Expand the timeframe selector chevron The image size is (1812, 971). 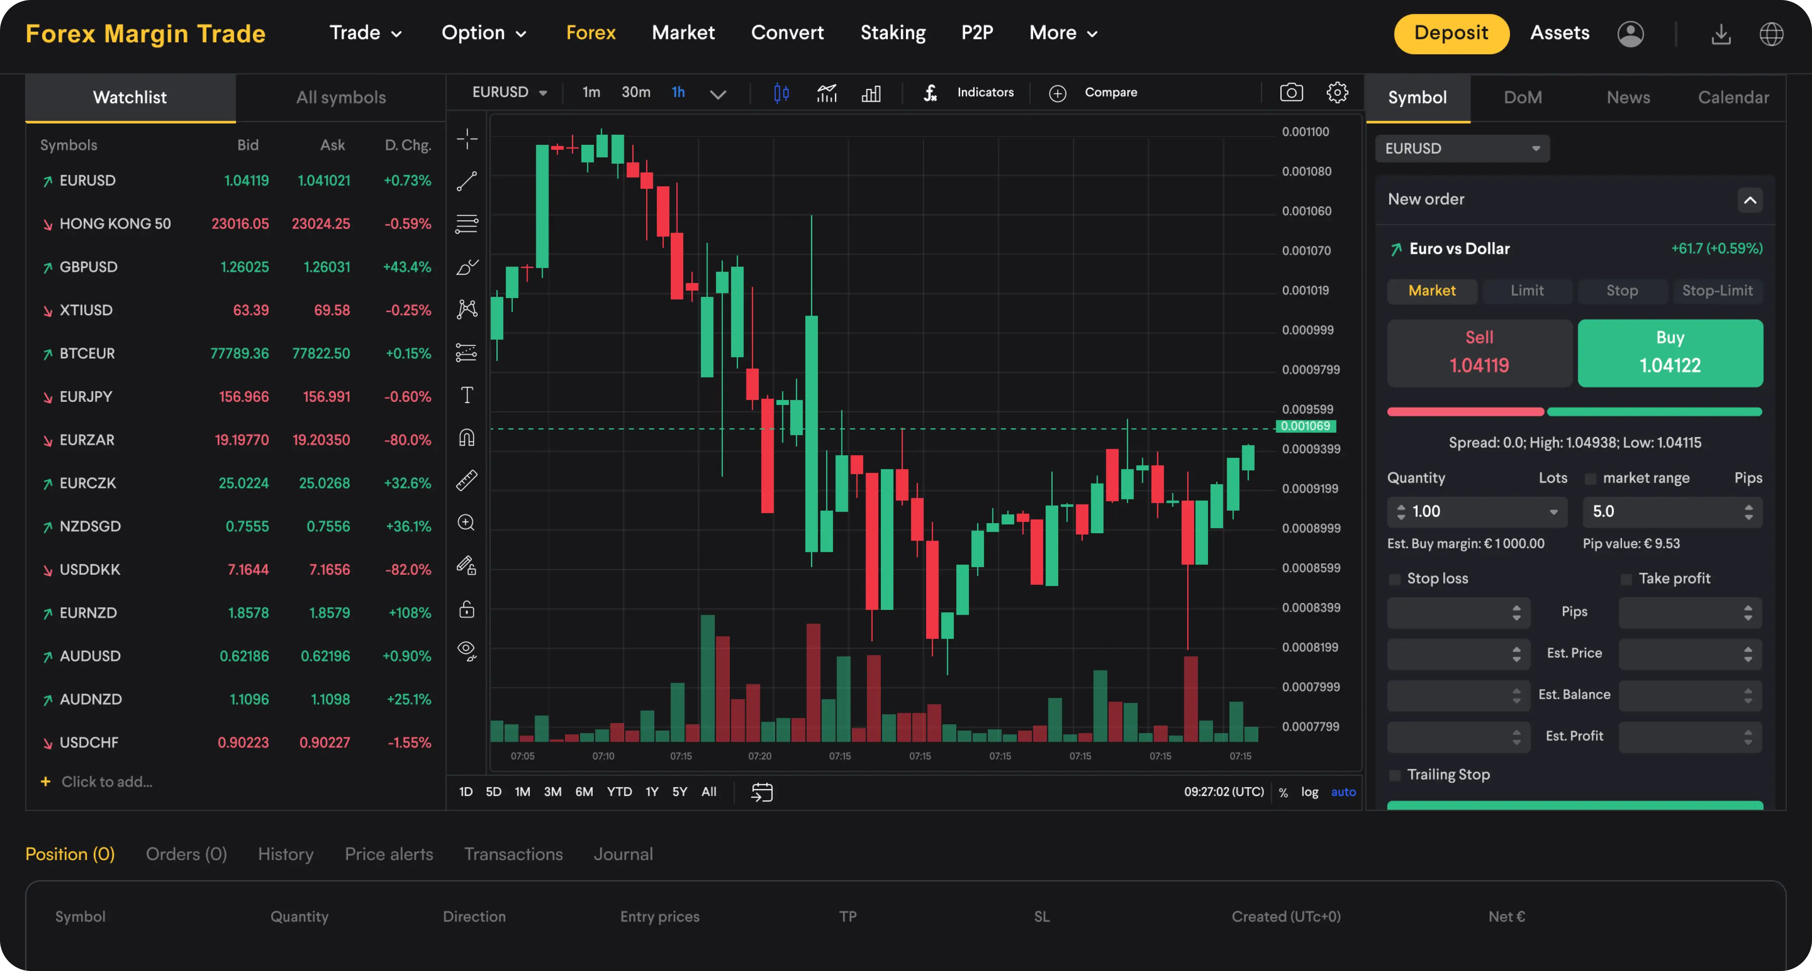(x=718, y=93)
